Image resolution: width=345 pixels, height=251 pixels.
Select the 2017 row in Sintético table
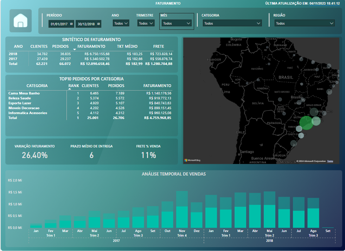(90, 59)
